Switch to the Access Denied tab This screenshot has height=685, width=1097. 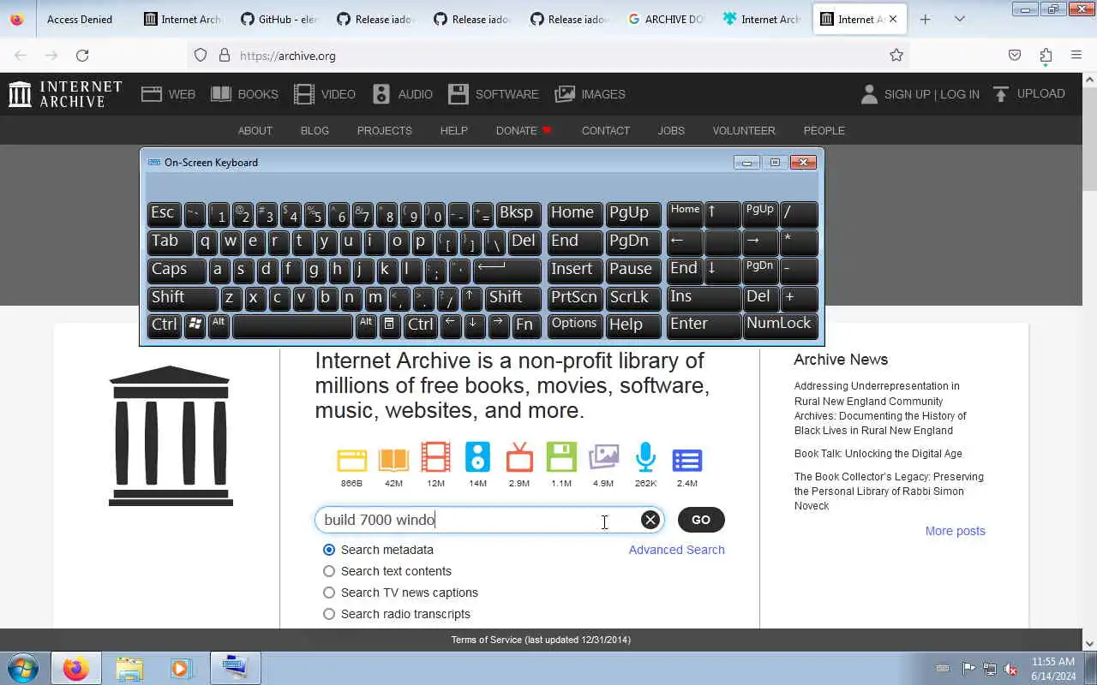pos(80,19)
